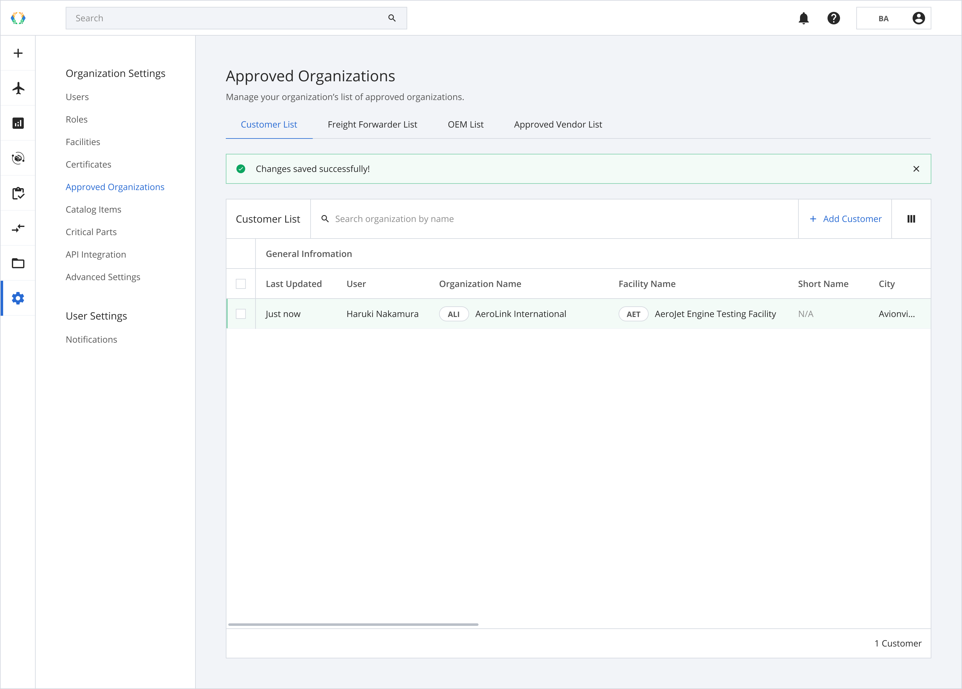Viewport: 962px width, 689px height.
Task: Focus the Search organization by name field
Action: [x=554, y=219]
